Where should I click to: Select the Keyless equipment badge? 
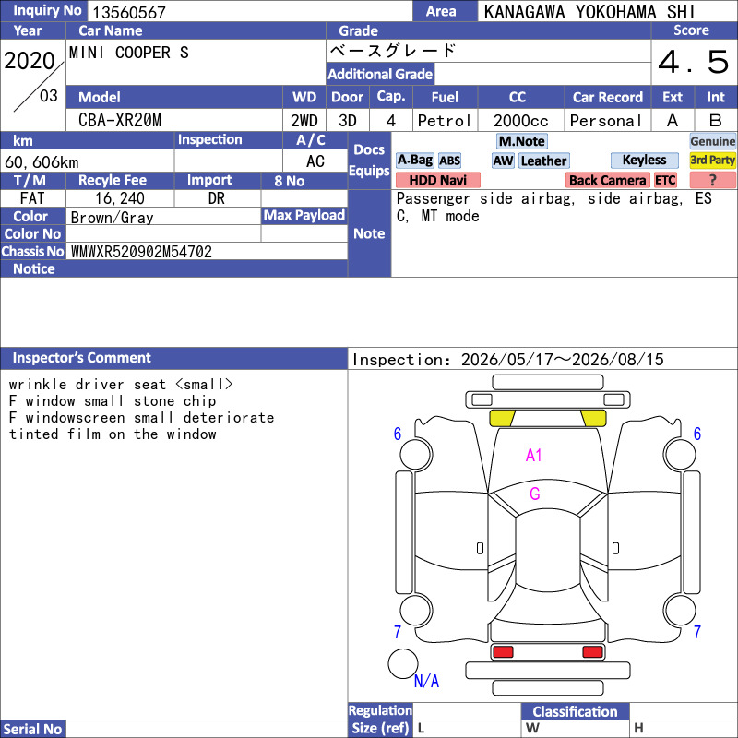644,160
